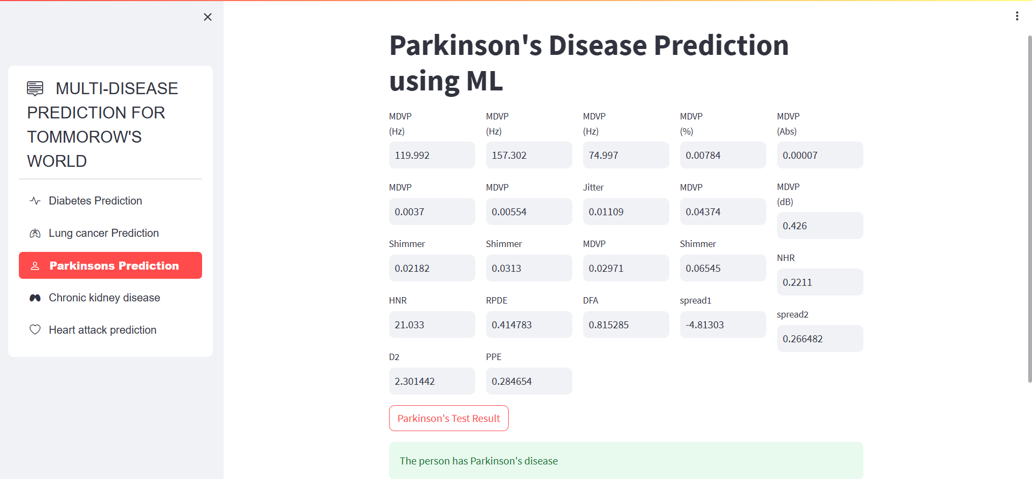Screen dimensions: 1032x479
Task: Click the spread1 field with -4.81303
Action: tap(723, 325)
